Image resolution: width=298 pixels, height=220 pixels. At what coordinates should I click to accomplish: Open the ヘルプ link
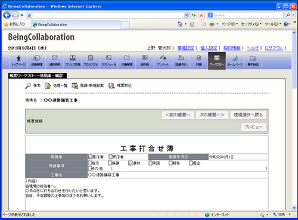[x=253, y=48]
